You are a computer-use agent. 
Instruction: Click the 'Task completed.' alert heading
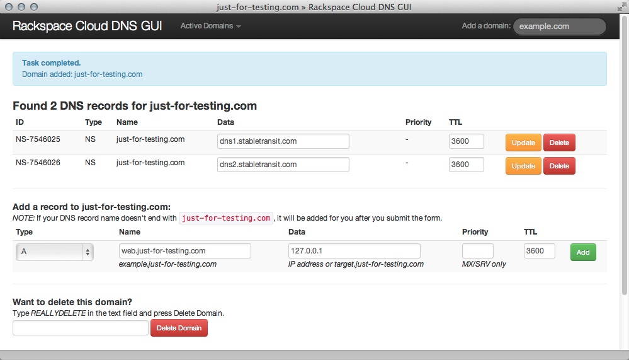[x=52, y=62]
